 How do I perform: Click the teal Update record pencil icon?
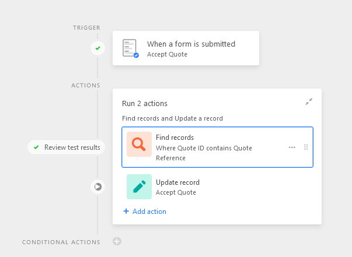tap(139, 186)
